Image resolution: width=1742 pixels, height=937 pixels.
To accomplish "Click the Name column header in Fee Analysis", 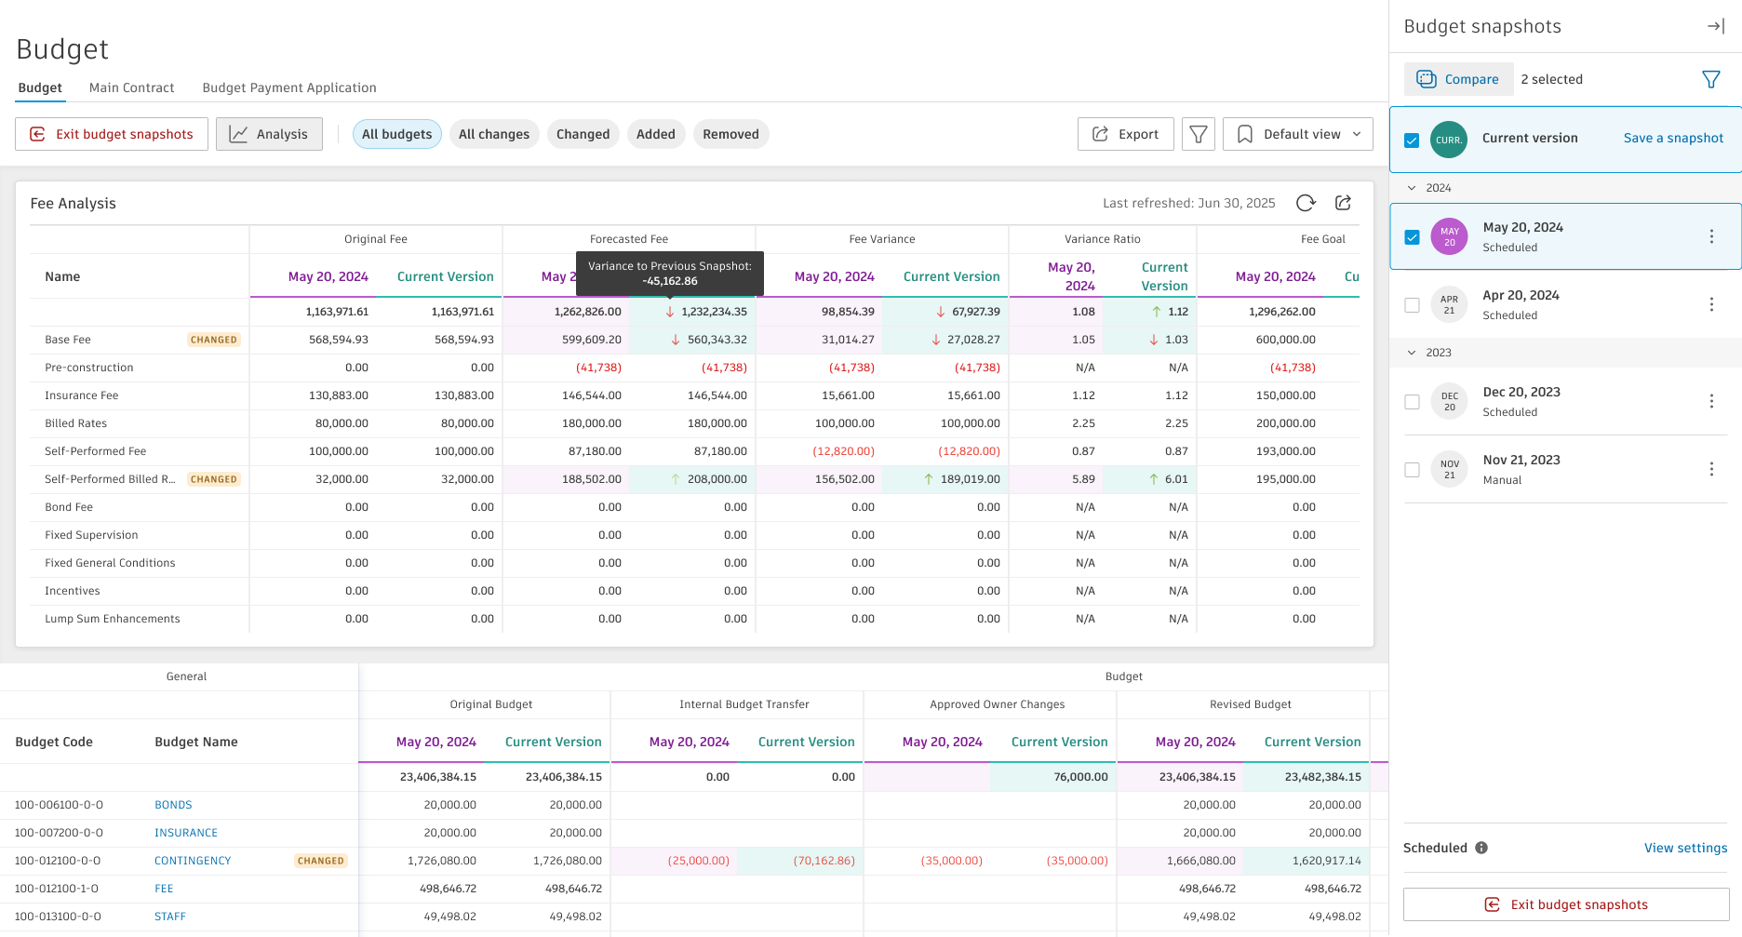I will click(62, 276).
